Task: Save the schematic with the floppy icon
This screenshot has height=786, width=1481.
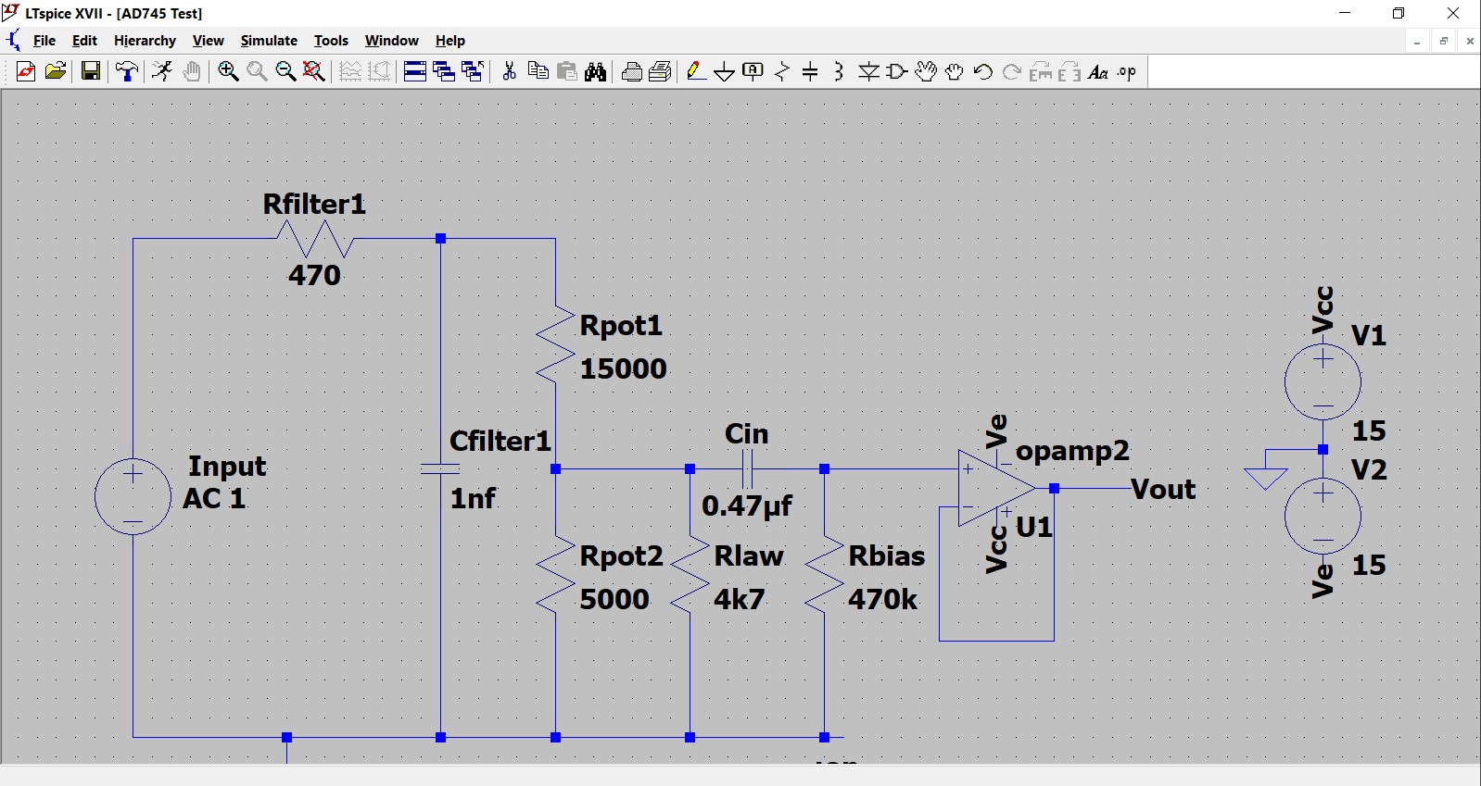Action: click(x=91, y=72)
